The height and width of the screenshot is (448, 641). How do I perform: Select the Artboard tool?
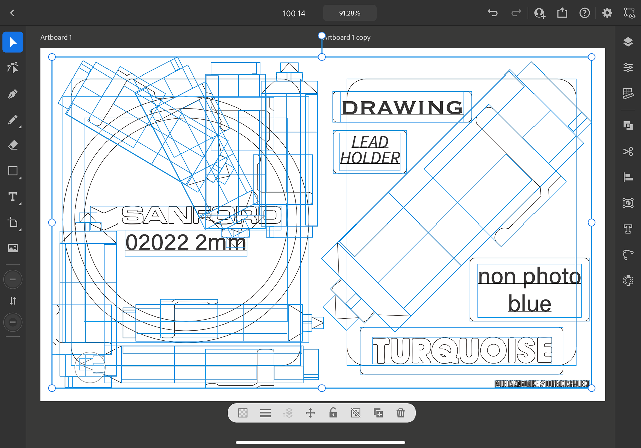click(13, 222)
